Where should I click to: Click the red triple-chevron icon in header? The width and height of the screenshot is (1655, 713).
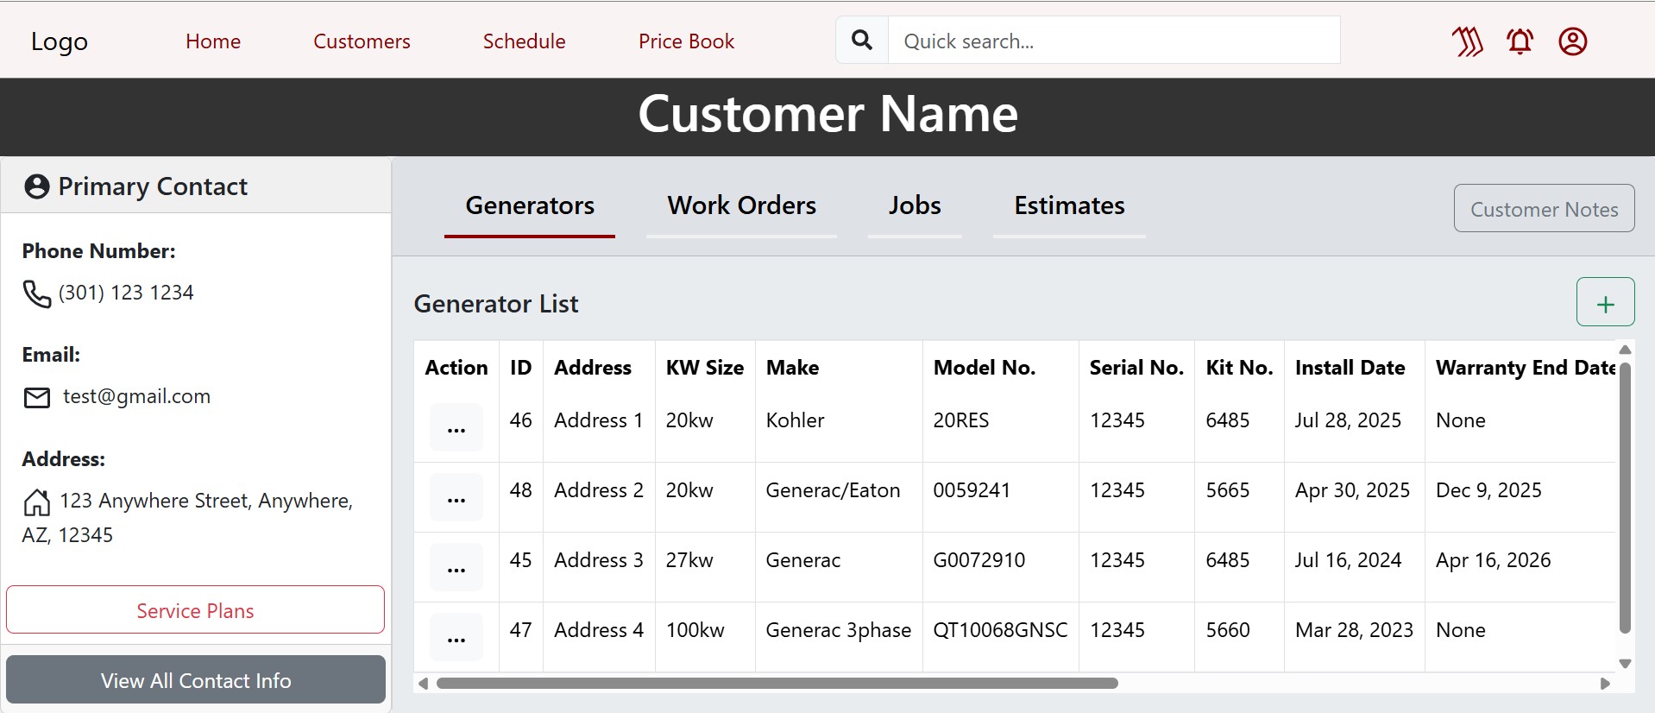(x=1467, y=41)
